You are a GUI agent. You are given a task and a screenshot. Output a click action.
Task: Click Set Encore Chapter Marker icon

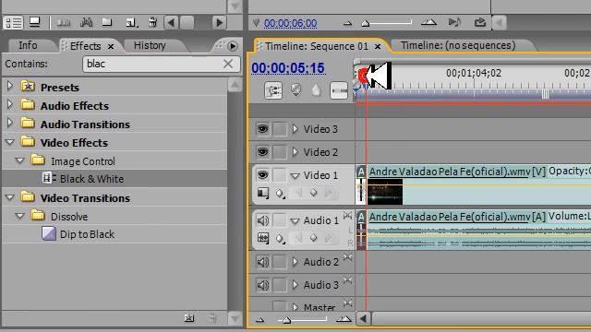pyautogui.click(x=295, y=90)
